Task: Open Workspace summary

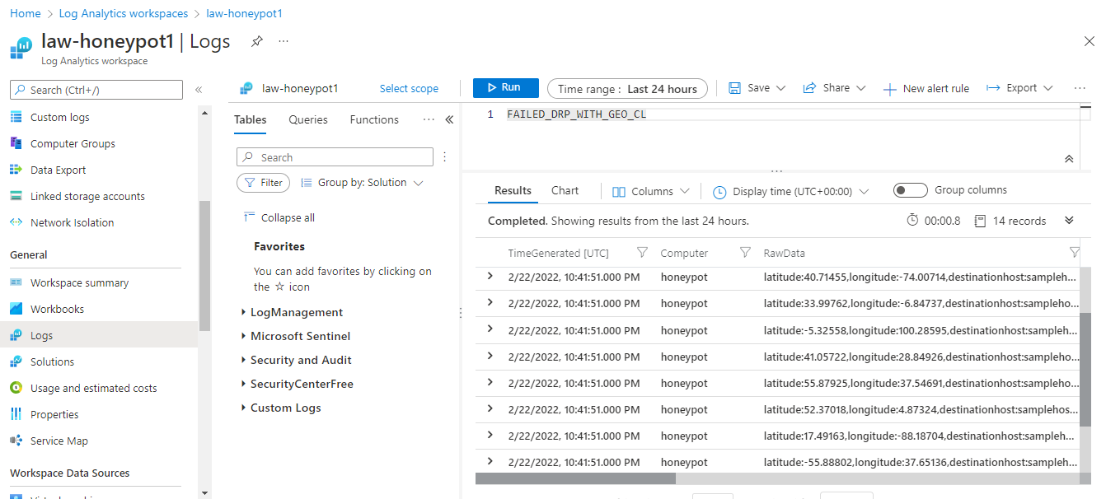Action: click(x=79, y=282)
